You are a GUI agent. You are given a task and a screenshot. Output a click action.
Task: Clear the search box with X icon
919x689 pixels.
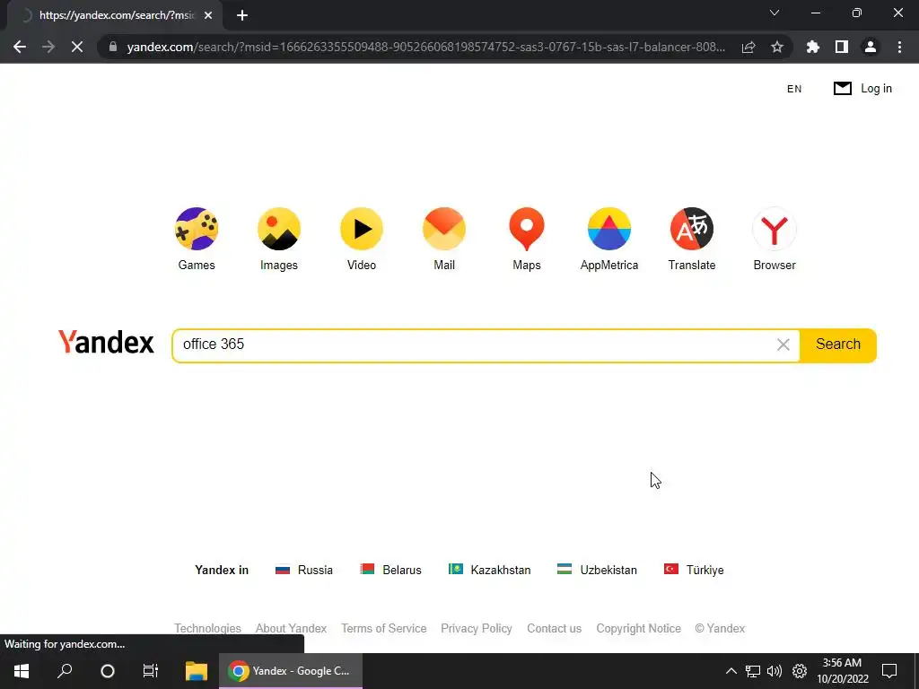point(783,344)
